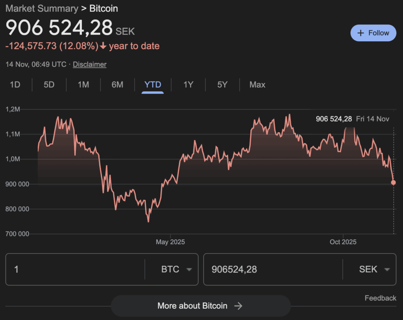Click the plus icon on the Follow button

[x=361, y=33]
